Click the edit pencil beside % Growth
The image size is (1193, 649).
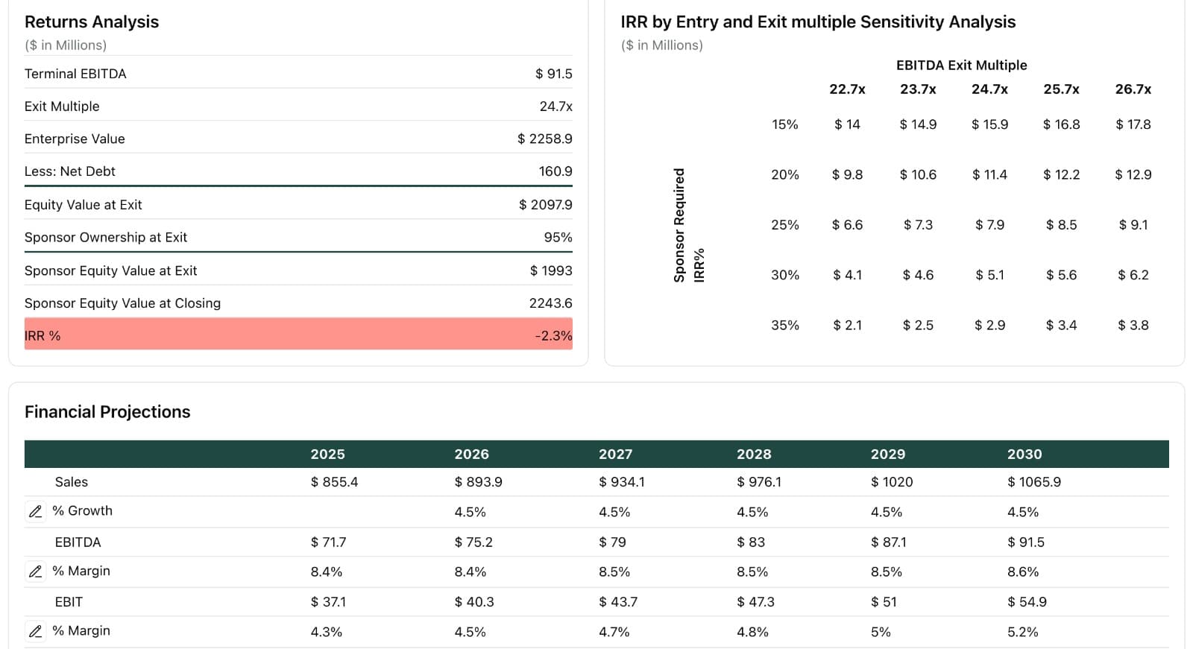point(35,511)
